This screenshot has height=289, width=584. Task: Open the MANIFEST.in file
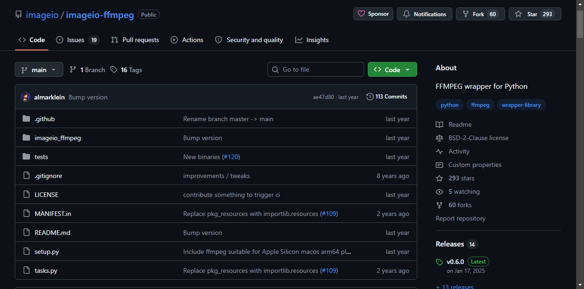[53, 214]
